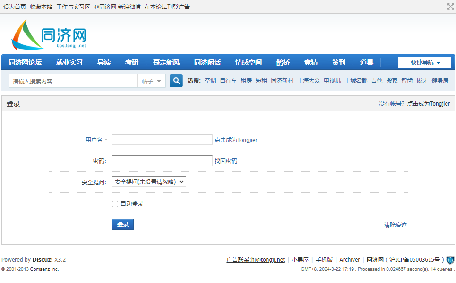
Task: Go to the 考研 navigation section
Action: pyautogui.click(x=132, y=62)
